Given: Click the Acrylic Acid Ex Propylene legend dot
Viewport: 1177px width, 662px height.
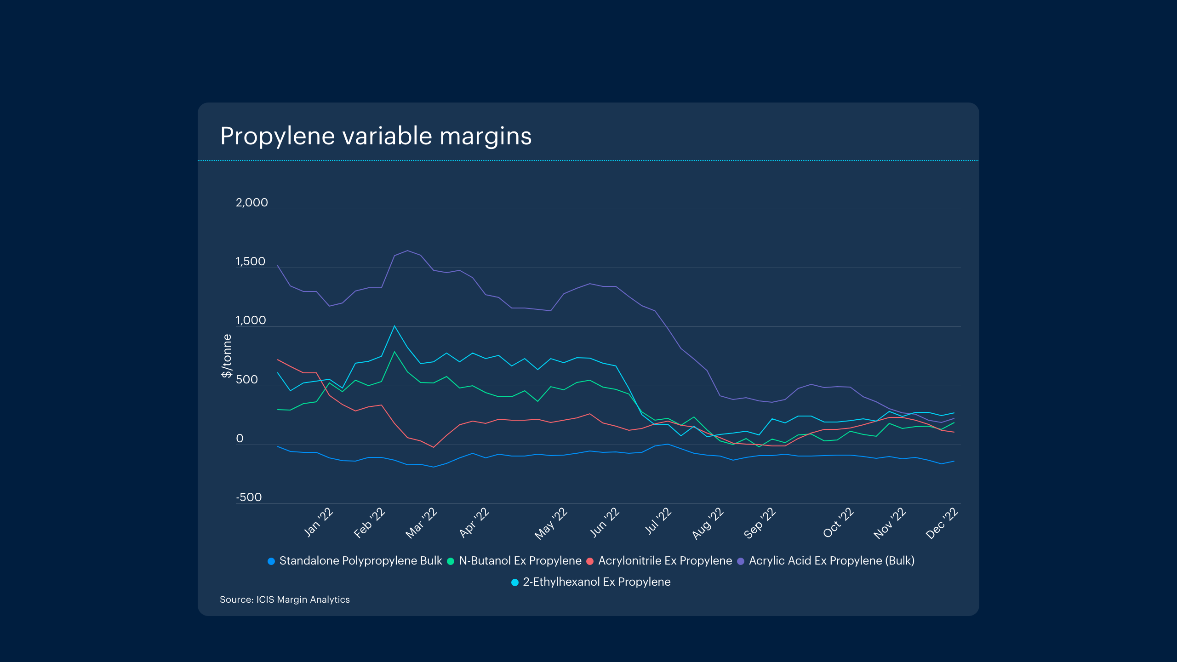Looking at the screenshot, I should tap(741, 561).
